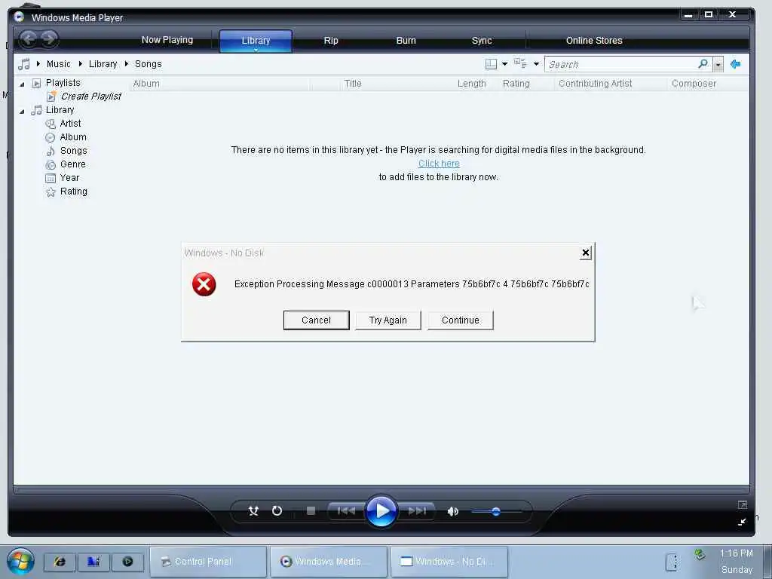This screenshot has width=772, height=579.
Task: Open the view options dropdown arrow
Action: (536, 64)
